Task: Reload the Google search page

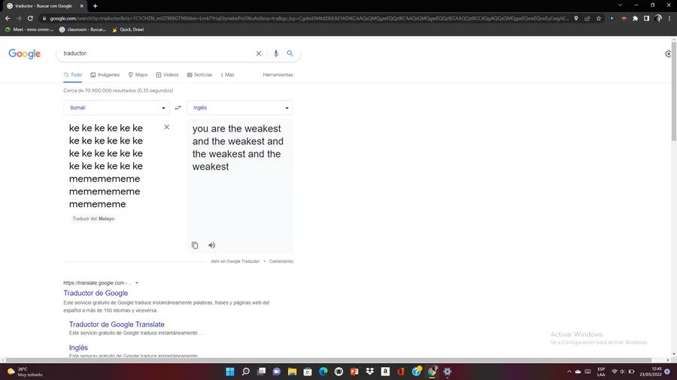Action: tap(30, 19)
